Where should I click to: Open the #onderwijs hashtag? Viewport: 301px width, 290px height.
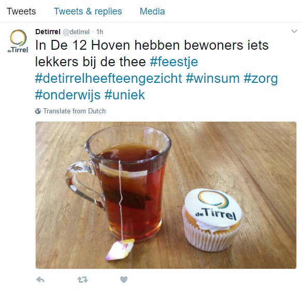68,95
